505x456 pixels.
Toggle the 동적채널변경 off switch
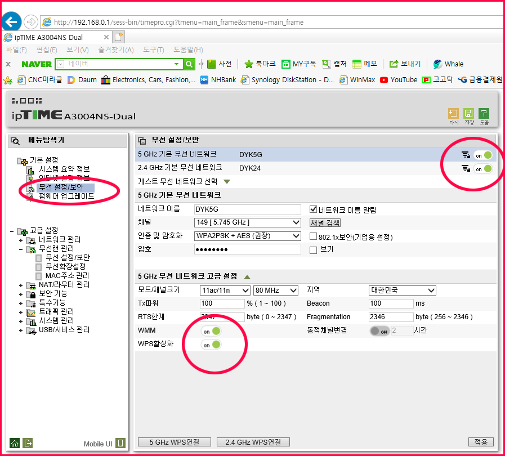click(x=379, y=330)
